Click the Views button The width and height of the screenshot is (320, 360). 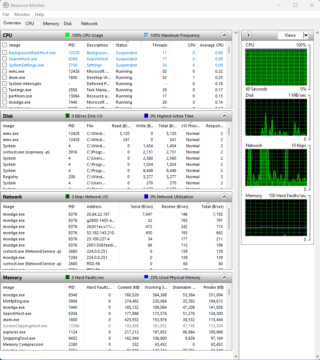coord(290,35)
